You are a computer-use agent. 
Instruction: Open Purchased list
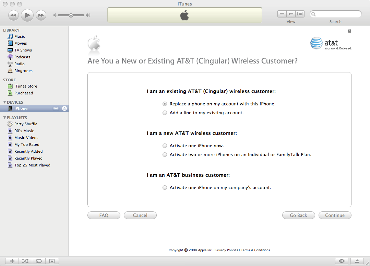34,93
